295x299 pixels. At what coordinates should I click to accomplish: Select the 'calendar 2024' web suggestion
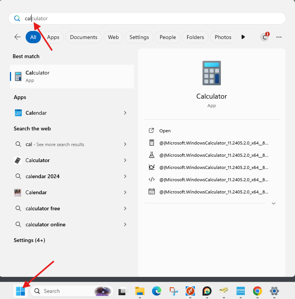point(67,176)
